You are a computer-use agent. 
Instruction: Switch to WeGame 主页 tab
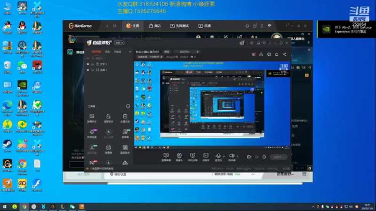click(133, 26)
